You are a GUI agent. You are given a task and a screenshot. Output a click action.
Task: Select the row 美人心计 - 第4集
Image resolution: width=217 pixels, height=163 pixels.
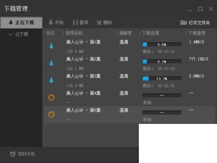coord(129,97)
